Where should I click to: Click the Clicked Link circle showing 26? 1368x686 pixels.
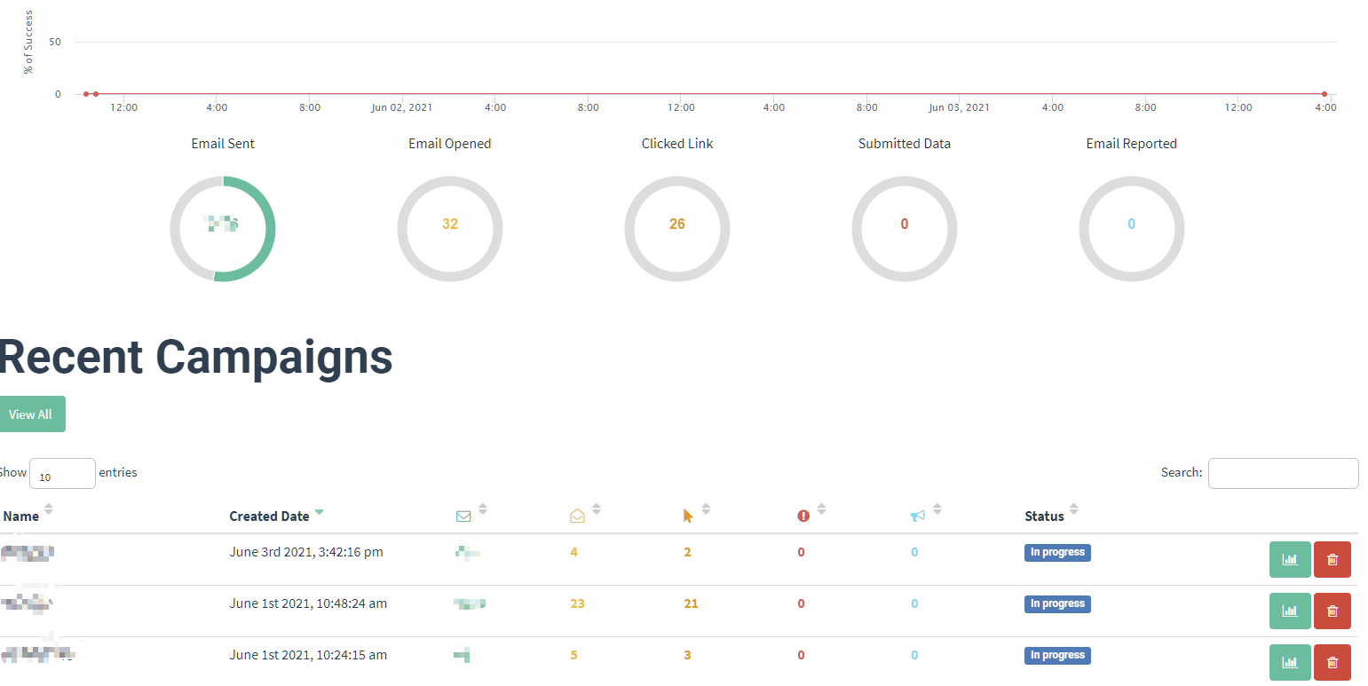pos(676,229)
